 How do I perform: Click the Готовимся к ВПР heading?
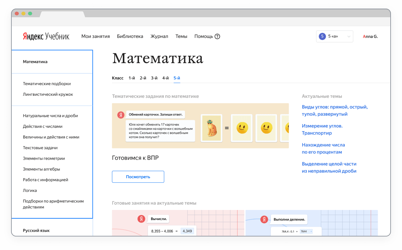[x=135, y=158]
